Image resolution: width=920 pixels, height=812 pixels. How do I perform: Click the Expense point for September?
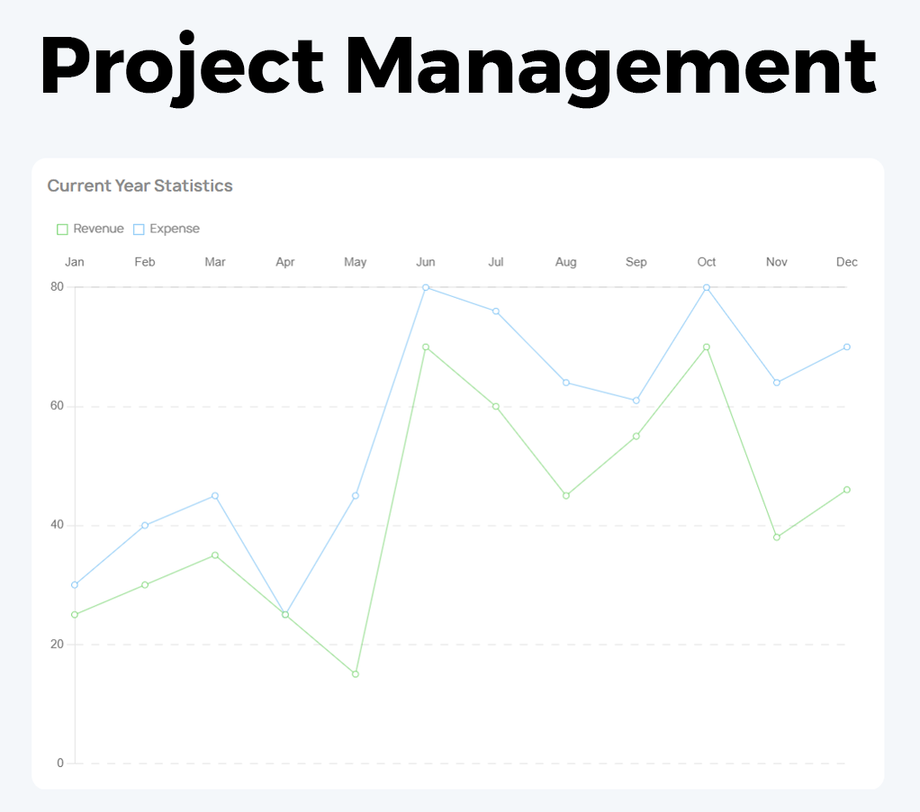pos(636,401)
